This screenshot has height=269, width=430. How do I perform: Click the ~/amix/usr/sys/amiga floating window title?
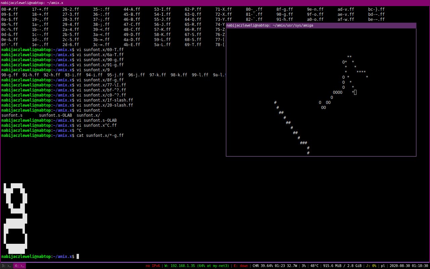270,26
